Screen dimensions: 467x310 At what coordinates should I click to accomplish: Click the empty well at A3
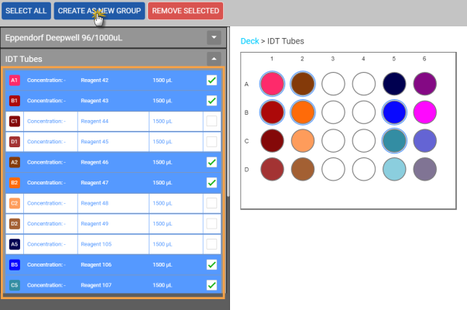pos(332,83)
